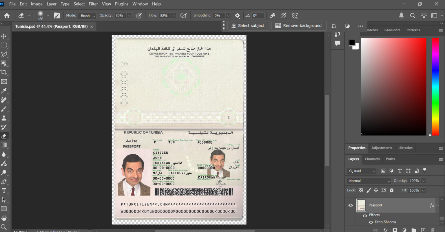Select the Pen tool
The image size is (445, 232).
coord(4,182)
